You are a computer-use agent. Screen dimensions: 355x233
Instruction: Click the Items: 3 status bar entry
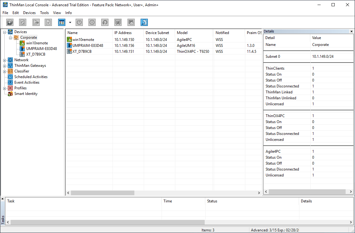click(208, 230)
